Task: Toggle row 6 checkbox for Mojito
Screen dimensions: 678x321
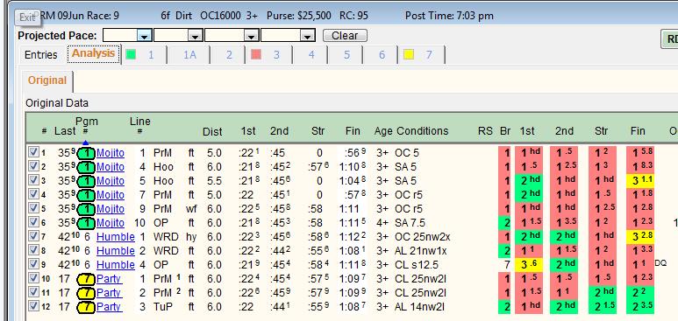Action: click(32, 222)
